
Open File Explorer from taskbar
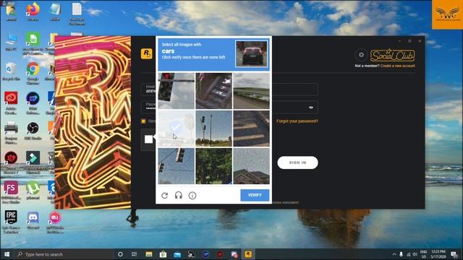tap(149, 254)
